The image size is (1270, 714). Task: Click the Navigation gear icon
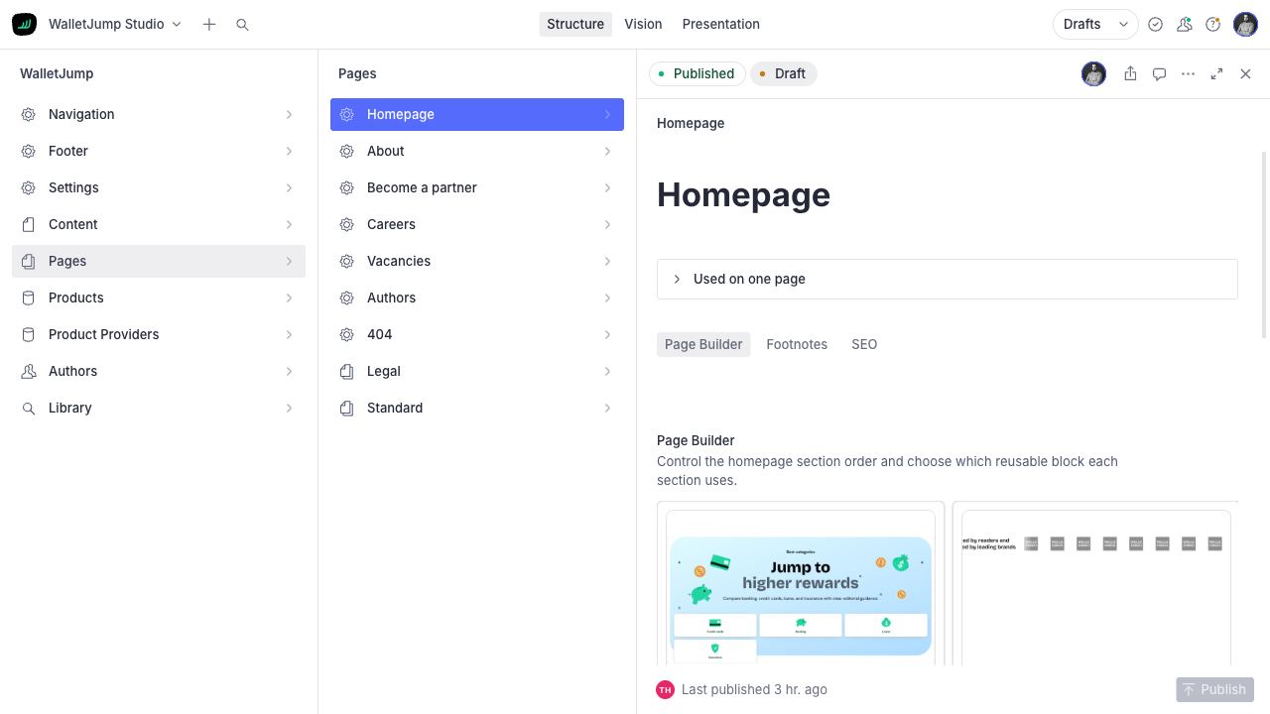click(x=28, y=114)
